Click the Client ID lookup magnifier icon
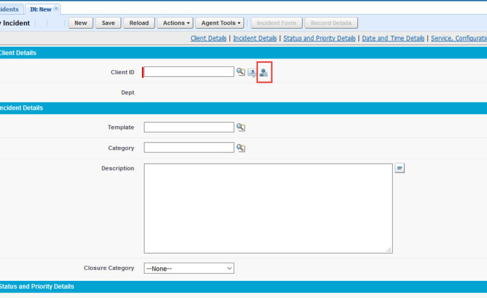 pos(240,72)
